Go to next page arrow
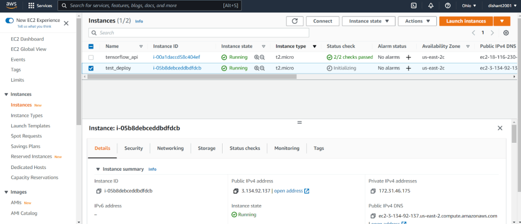The height and width of the screenshot is (224, 521). [x=493, y=33]
